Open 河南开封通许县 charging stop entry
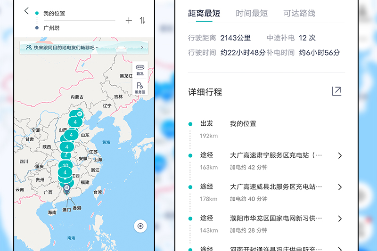 276,249
